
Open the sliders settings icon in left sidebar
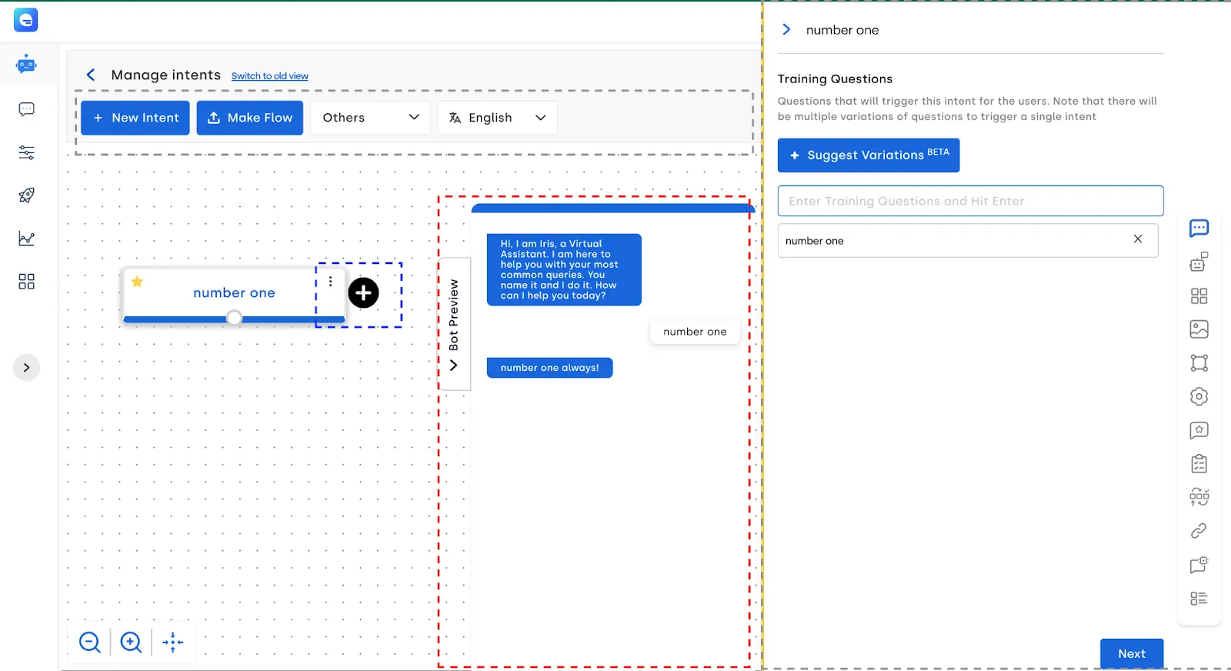[x=26, y=152]
